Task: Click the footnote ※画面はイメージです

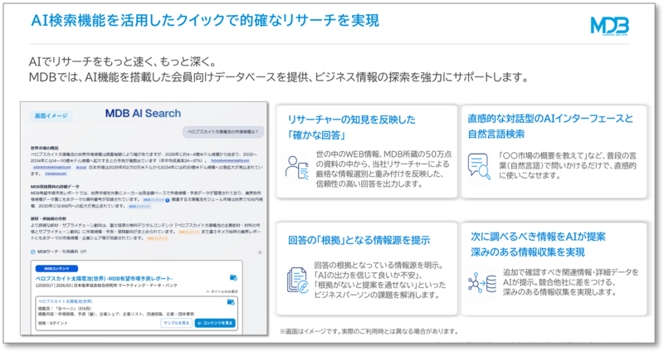Action: tap(369, 331)
